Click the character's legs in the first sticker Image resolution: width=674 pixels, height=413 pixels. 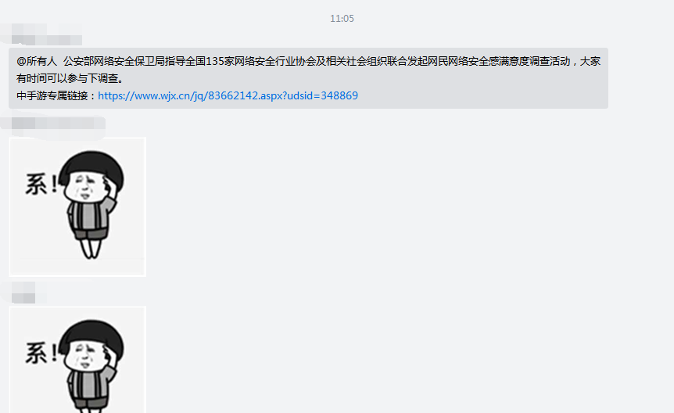click(91, 248)
